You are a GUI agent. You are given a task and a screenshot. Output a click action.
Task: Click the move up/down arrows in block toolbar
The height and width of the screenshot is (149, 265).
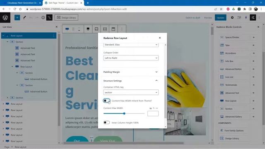[79, 29]
